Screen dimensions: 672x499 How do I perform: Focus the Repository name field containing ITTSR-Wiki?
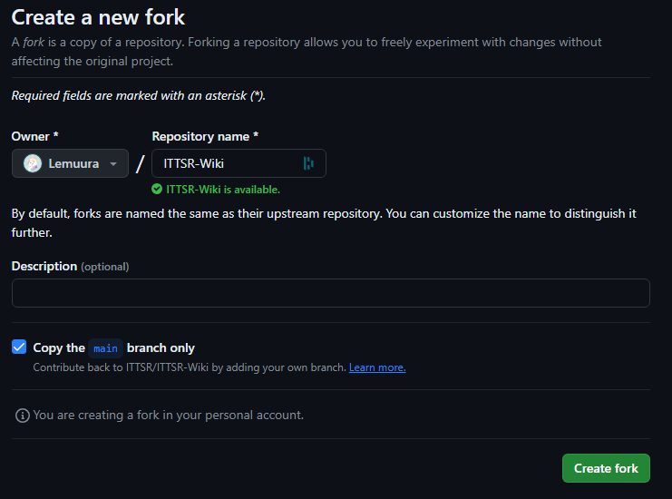(239, 163)
